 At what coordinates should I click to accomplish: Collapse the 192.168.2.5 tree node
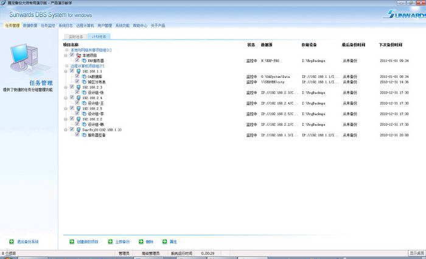point(66,109)
